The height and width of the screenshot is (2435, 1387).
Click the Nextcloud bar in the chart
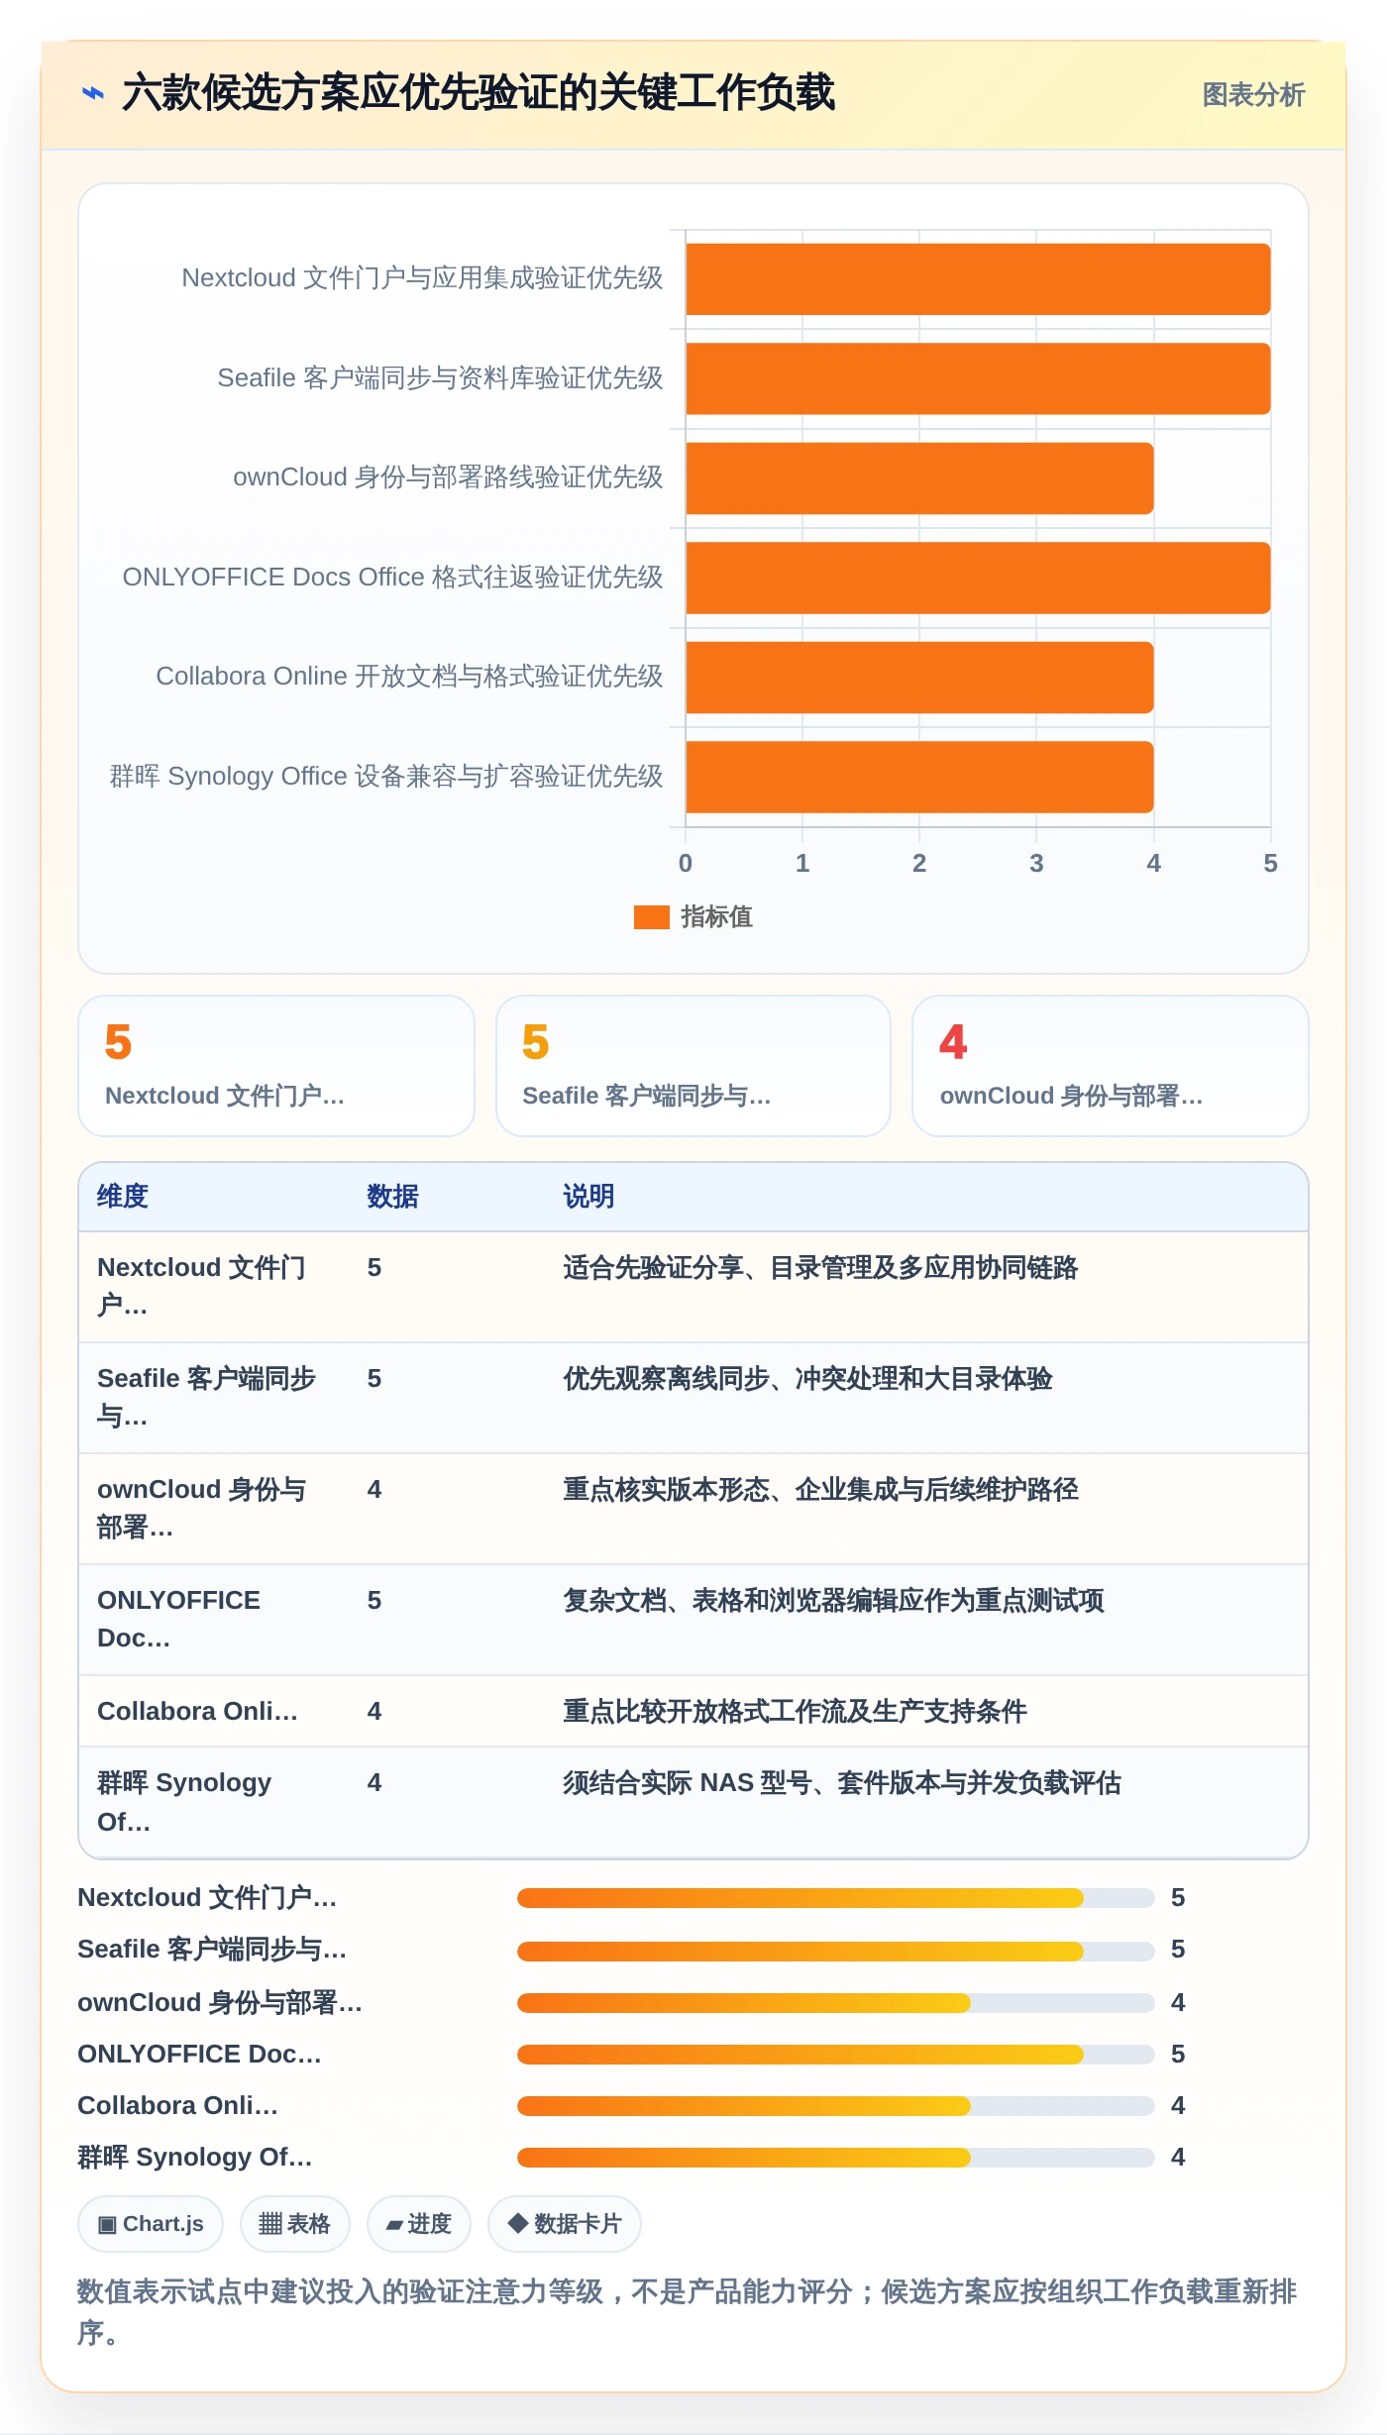coord(978,279)
